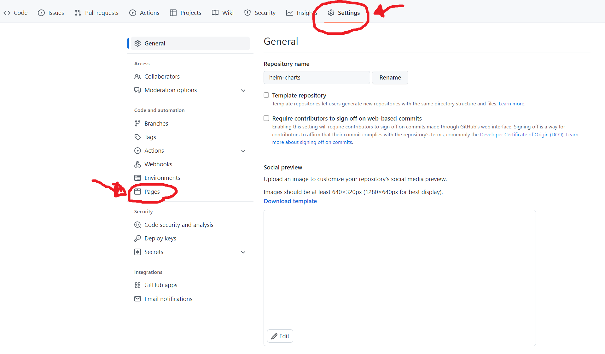The image size is (605, 354).
Task: Click the Settings gear icon in top navigation
Action: pos(331,13)
